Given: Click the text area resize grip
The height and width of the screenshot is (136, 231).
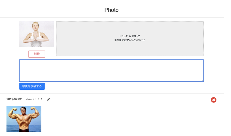Looking at the screenshot, I should point(202,80).
